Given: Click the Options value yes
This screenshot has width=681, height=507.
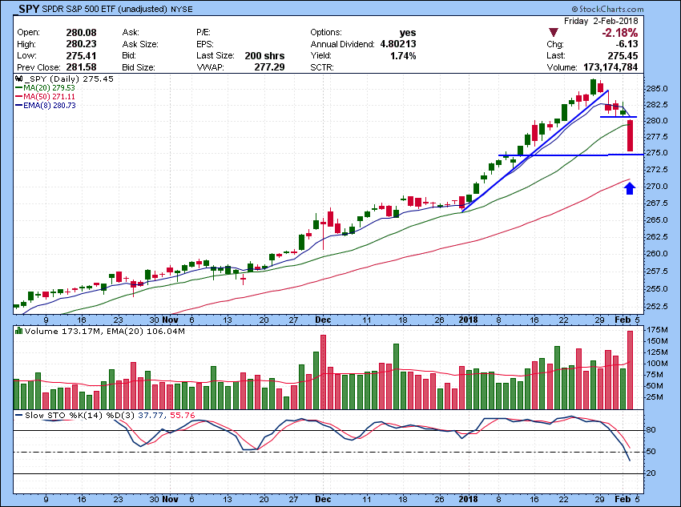Looking at the screenshot, I should pos(408,33).
